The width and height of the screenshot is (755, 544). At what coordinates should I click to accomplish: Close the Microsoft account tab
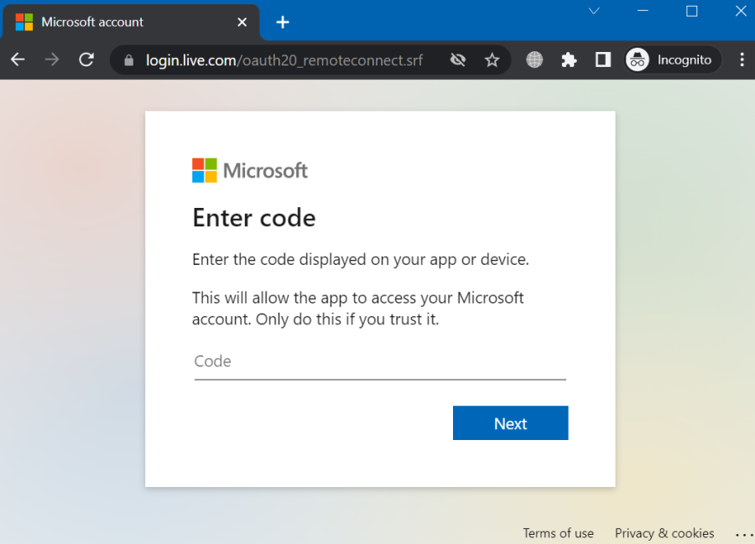(242, 22)
